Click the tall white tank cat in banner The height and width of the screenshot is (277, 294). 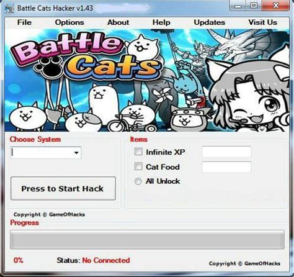tap(103, 99)
